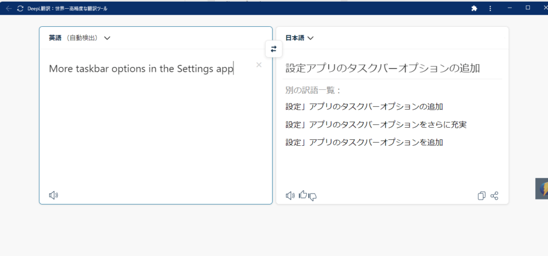The height and width of the screenshot is (256, 548).
Task: Minimize the DeepL window
Action: (510, 8)
